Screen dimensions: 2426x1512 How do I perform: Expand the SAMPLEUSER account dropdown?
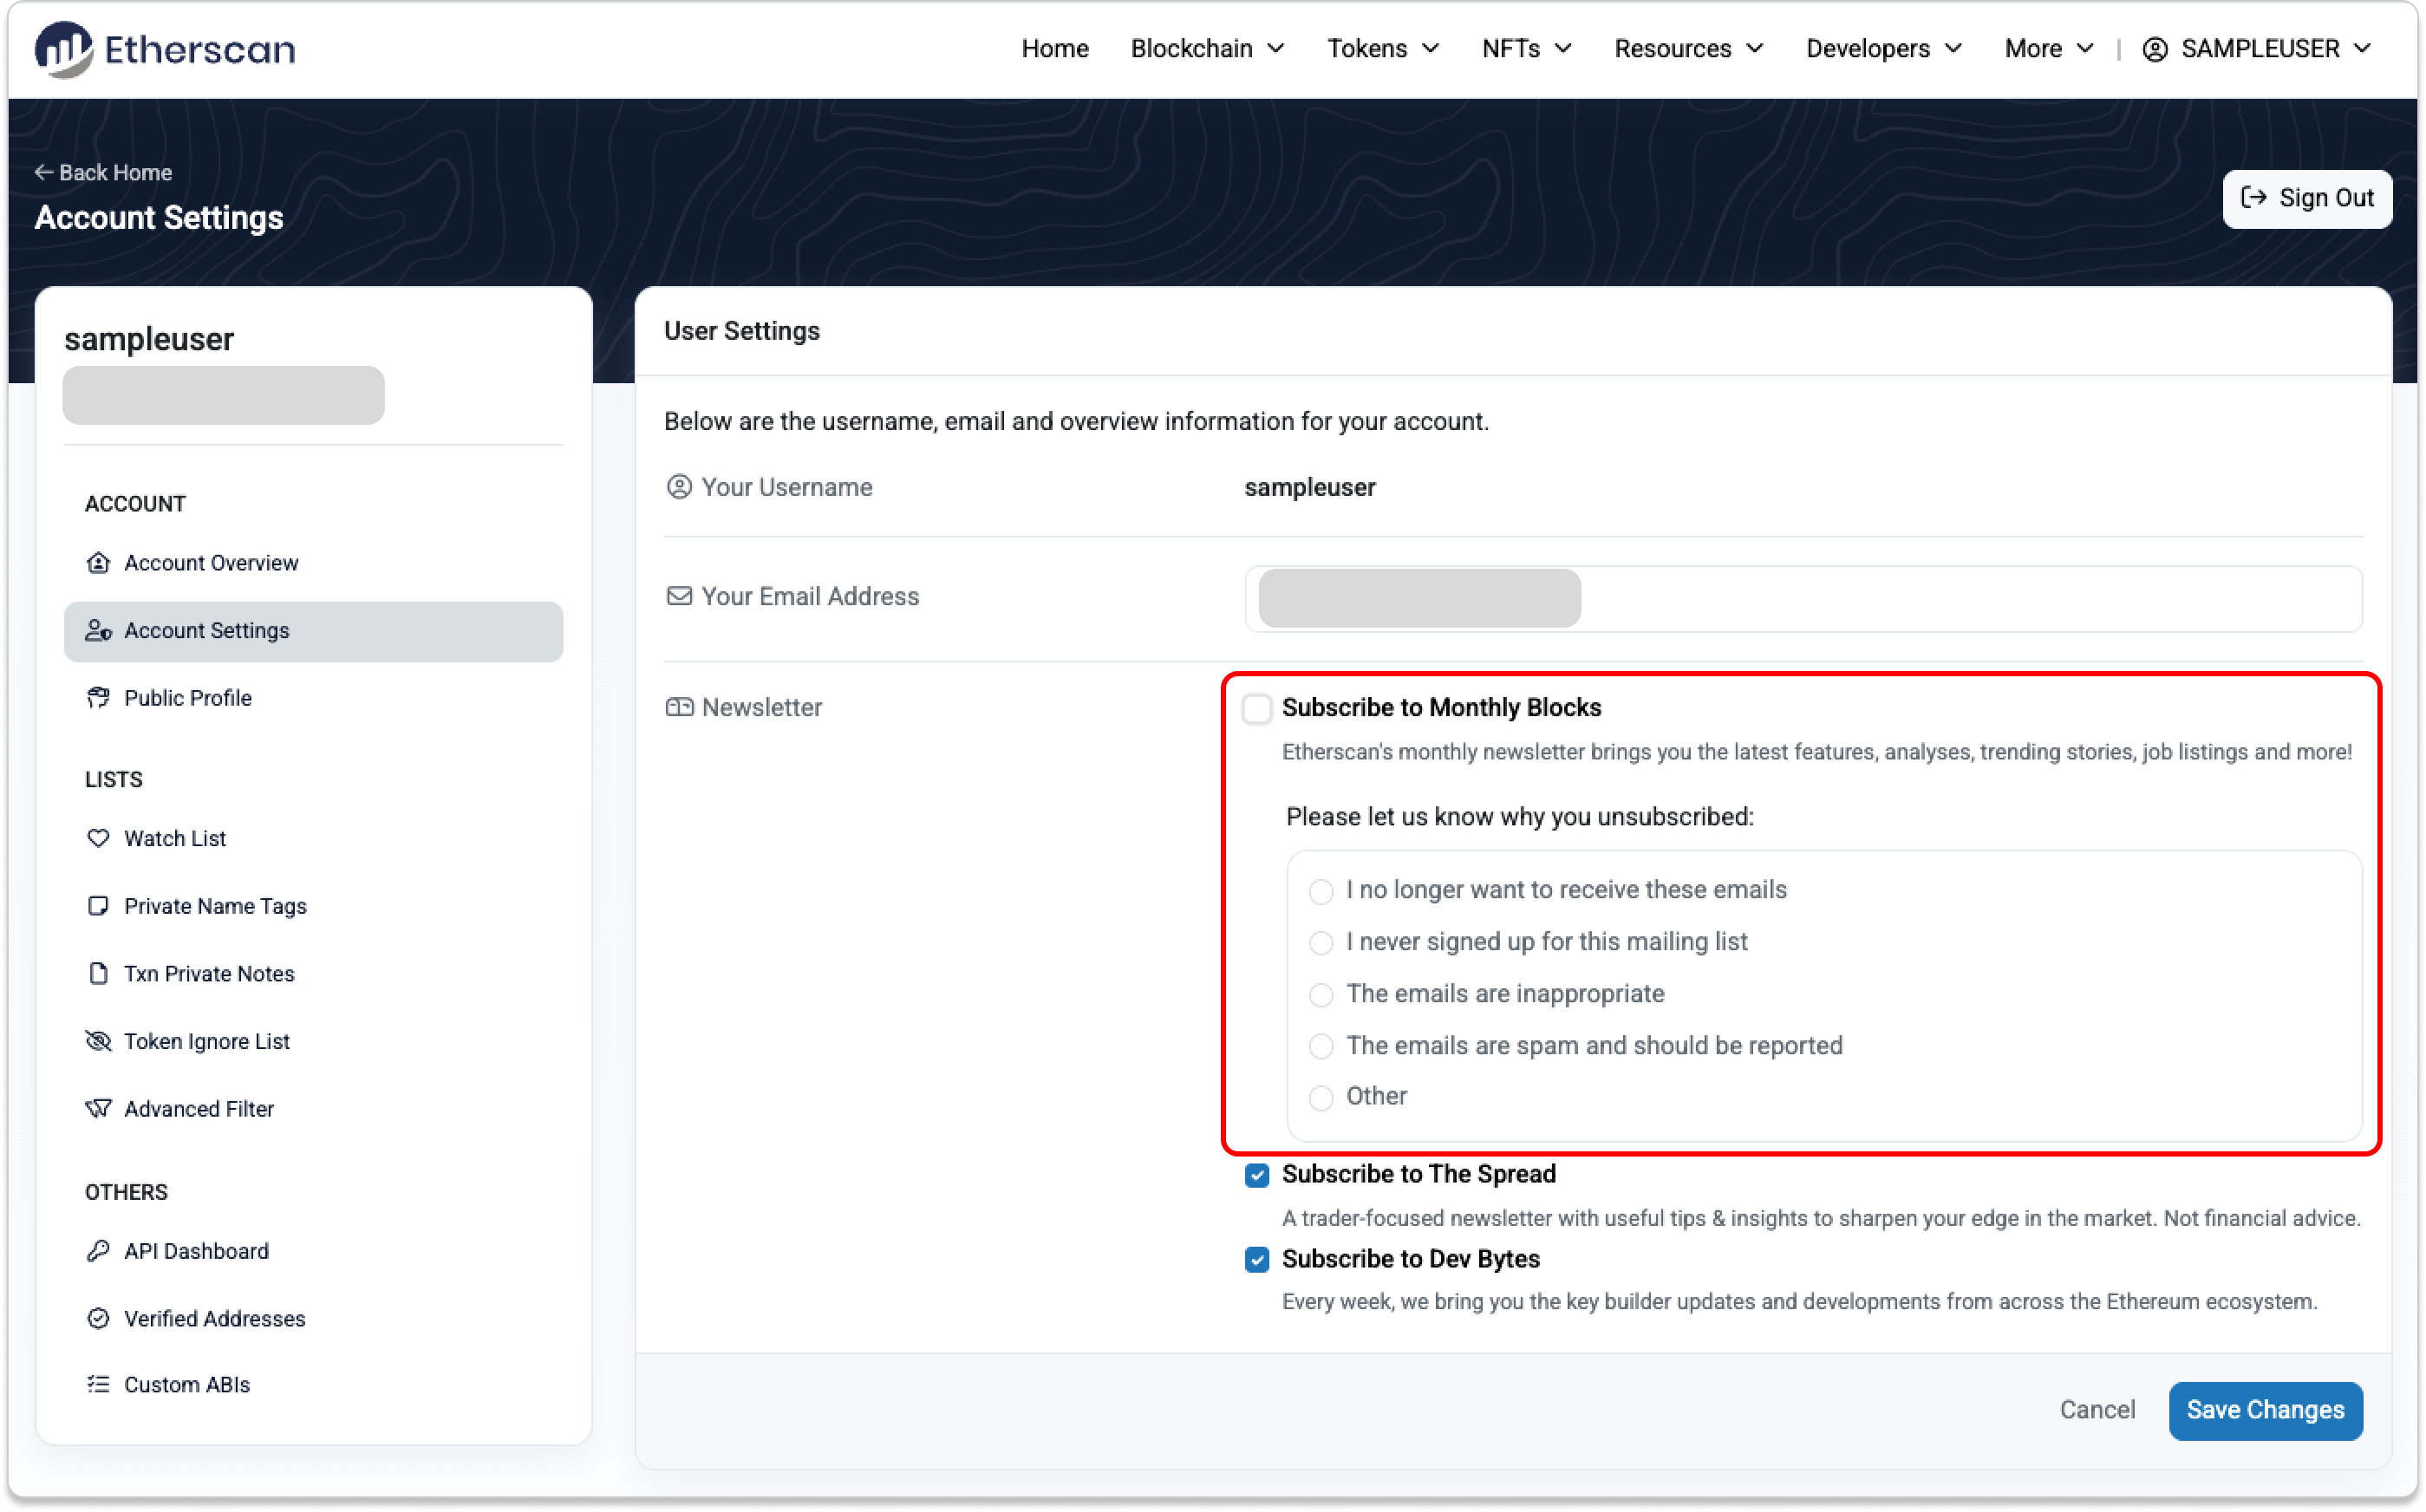point(2257,48)
